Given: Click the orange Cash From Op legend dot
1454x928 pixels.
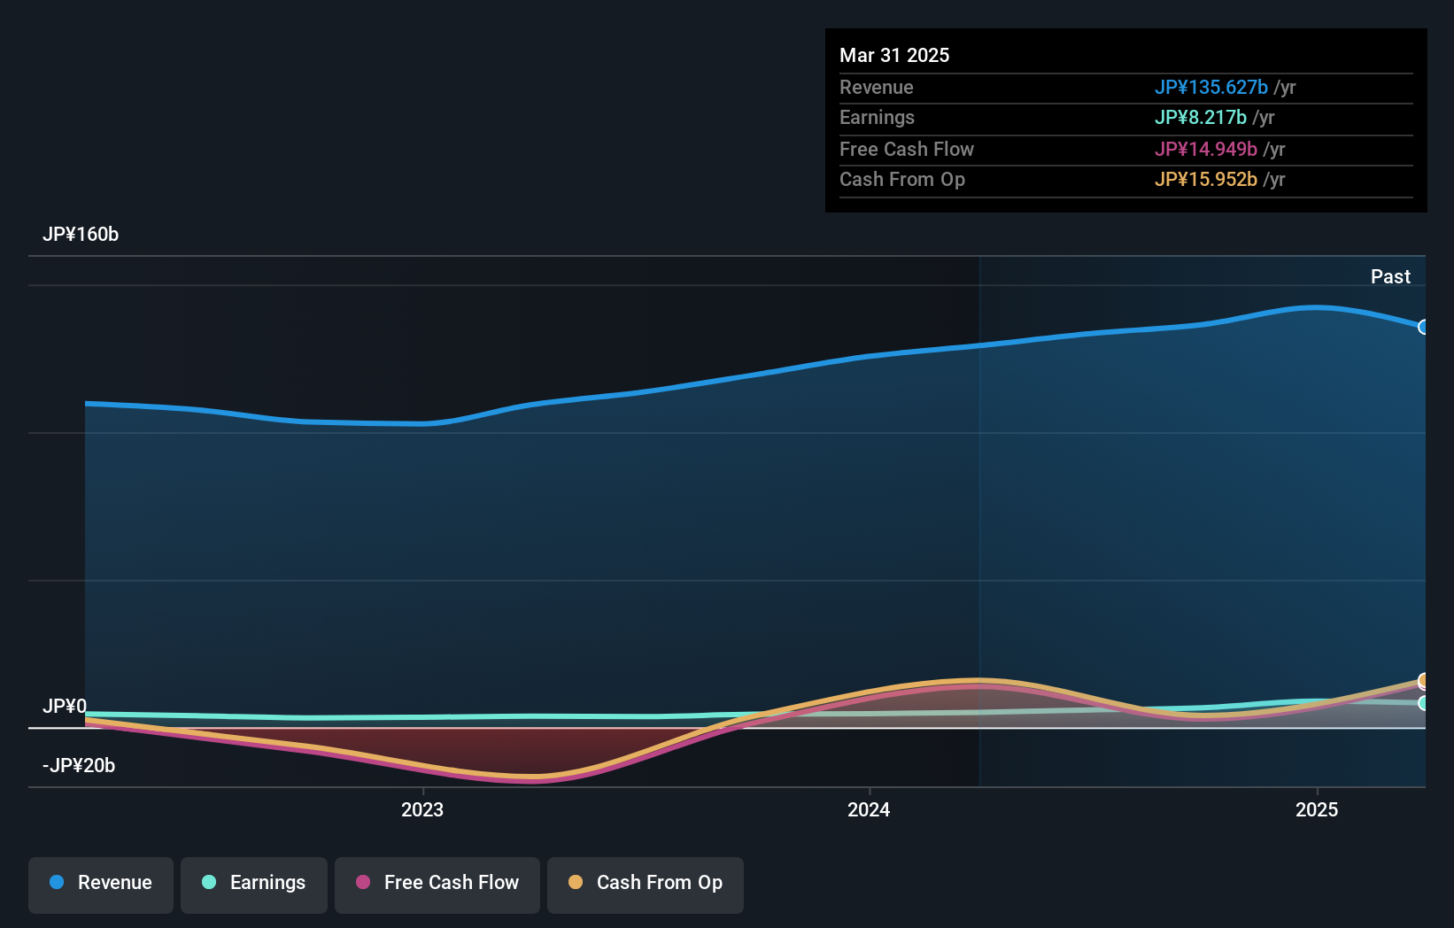Looking at the screenshot, I should click(576, 882).
